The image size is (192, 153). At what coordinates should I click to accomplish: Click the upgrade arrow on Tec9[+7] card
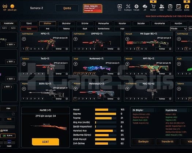click(x=24, y=64)
